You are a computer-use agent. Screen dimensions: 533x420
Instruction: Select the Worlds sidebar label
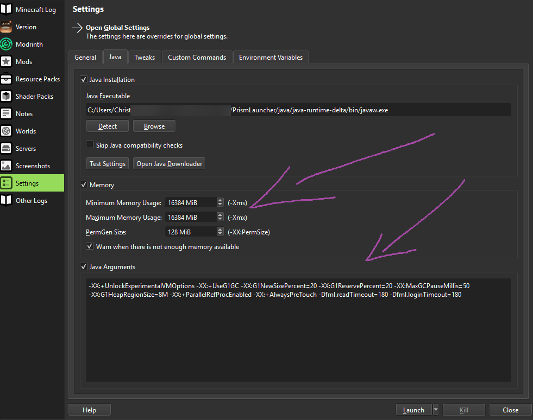point(26,131)
